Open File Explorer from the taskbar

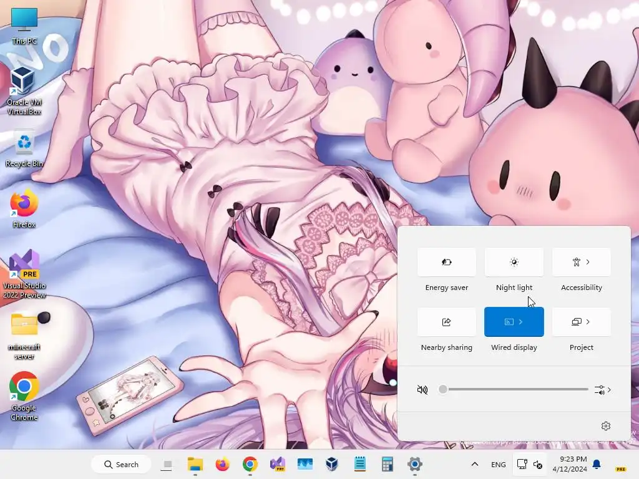tap(195, 464)
